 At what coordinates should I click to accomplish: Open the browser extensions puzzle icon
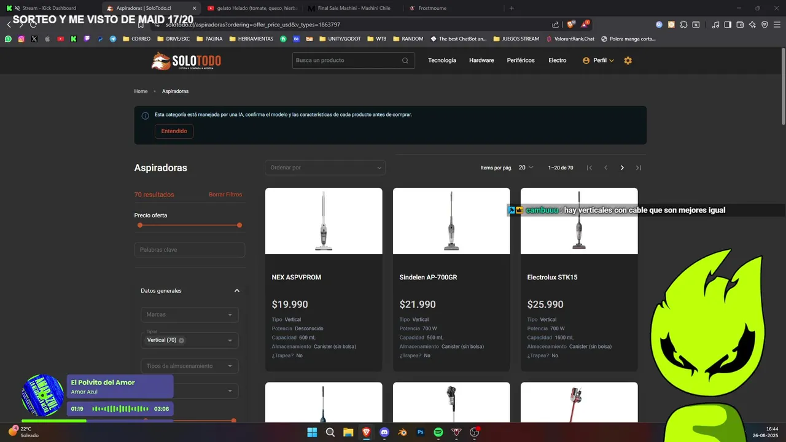pyautogui.click(x=683, y=25)
